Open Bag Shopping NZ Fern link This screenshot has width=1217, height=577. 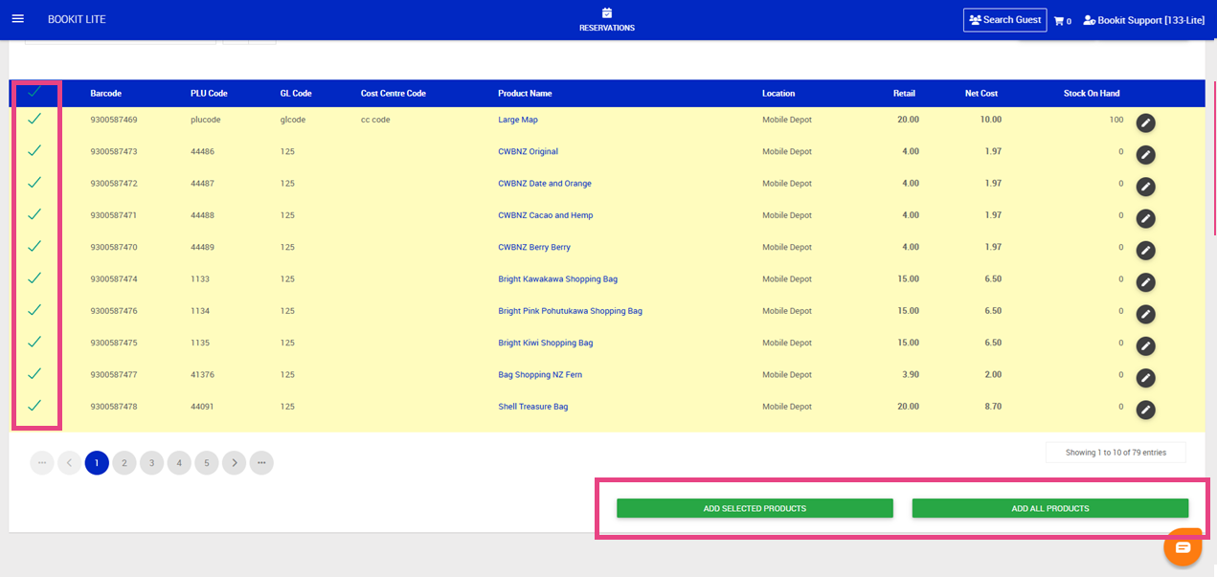click(x=540, y=375)
